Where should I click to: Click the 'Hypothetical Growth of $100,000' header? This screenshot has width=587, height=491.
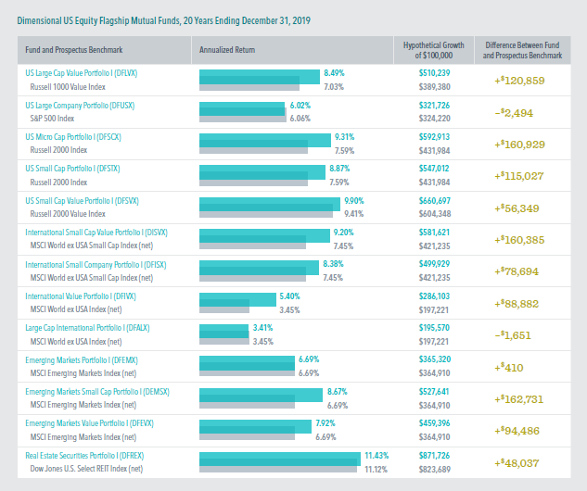(433, 50)
